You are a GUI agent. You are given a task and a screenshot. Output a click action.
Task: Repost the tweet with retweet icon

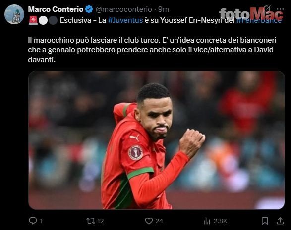pos(91,221)
